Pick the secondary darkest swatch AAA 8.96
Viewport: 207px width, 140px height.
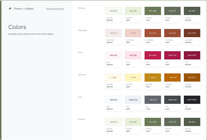tap(192, 33)
